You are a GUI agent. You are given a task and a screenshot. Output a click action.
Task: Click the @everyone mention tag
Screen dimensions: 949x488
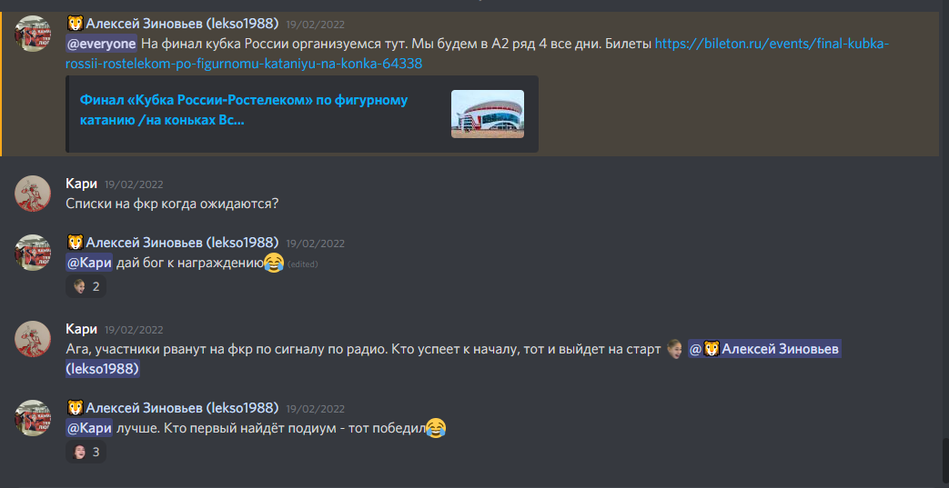[101, 44]
